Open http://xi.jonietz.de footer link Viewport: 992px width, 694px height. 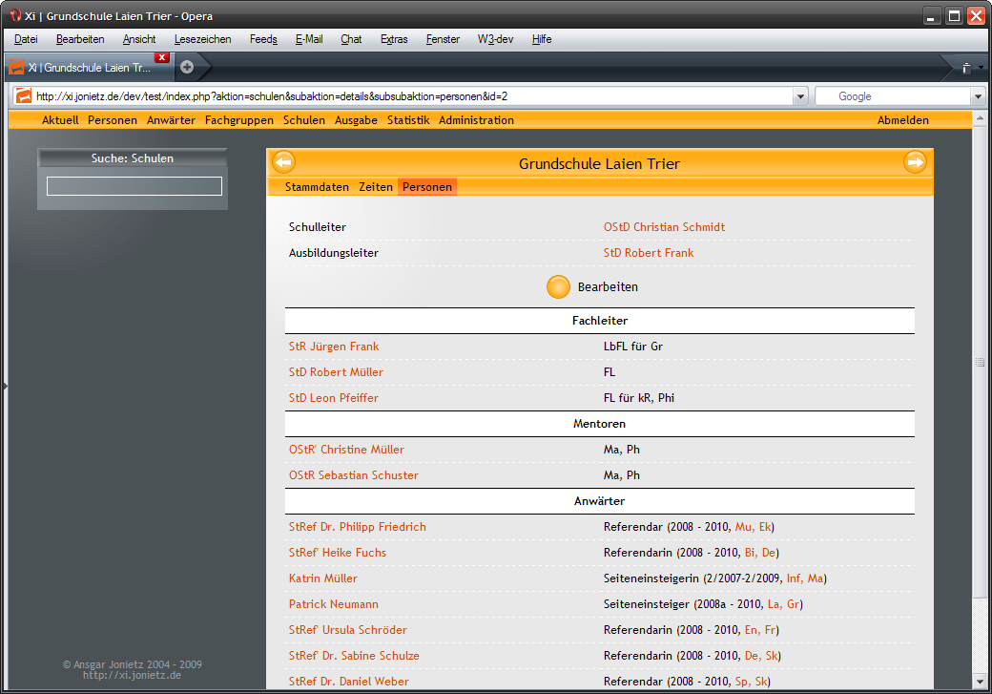click(132, 675)
